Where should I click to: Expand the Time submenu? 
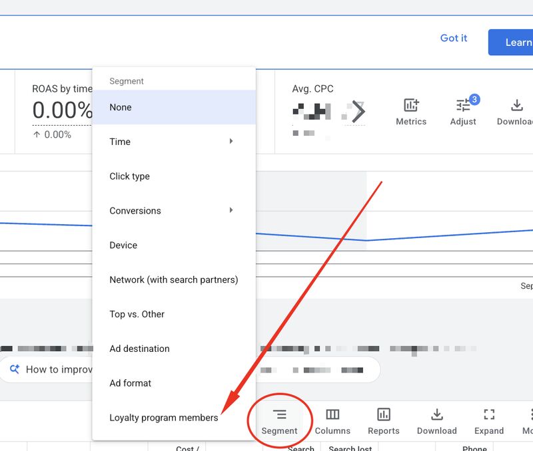(174, 142)
